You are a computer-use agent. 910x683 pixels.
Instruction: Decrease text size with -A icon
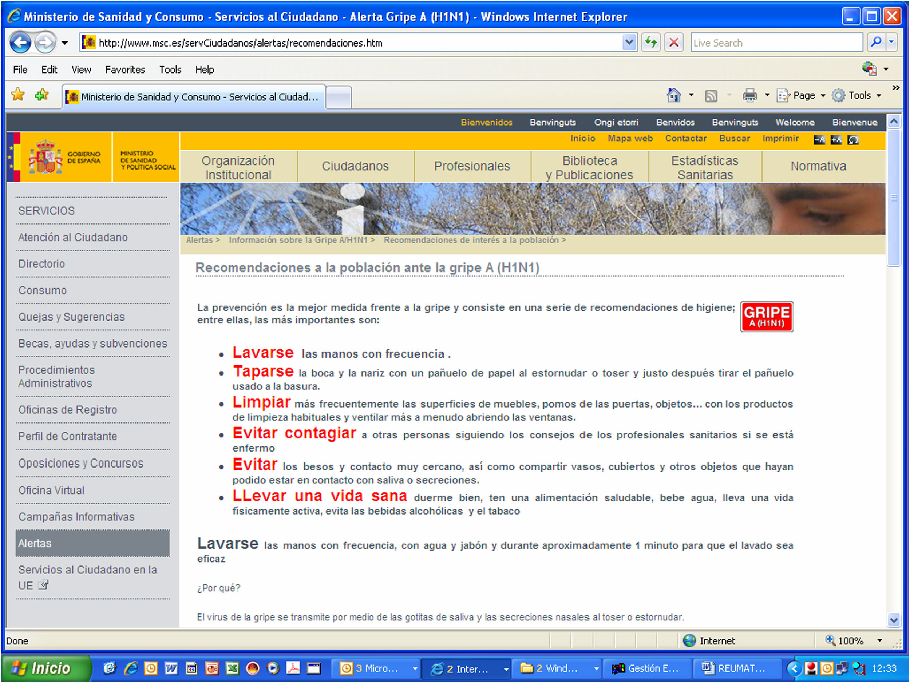819,140
